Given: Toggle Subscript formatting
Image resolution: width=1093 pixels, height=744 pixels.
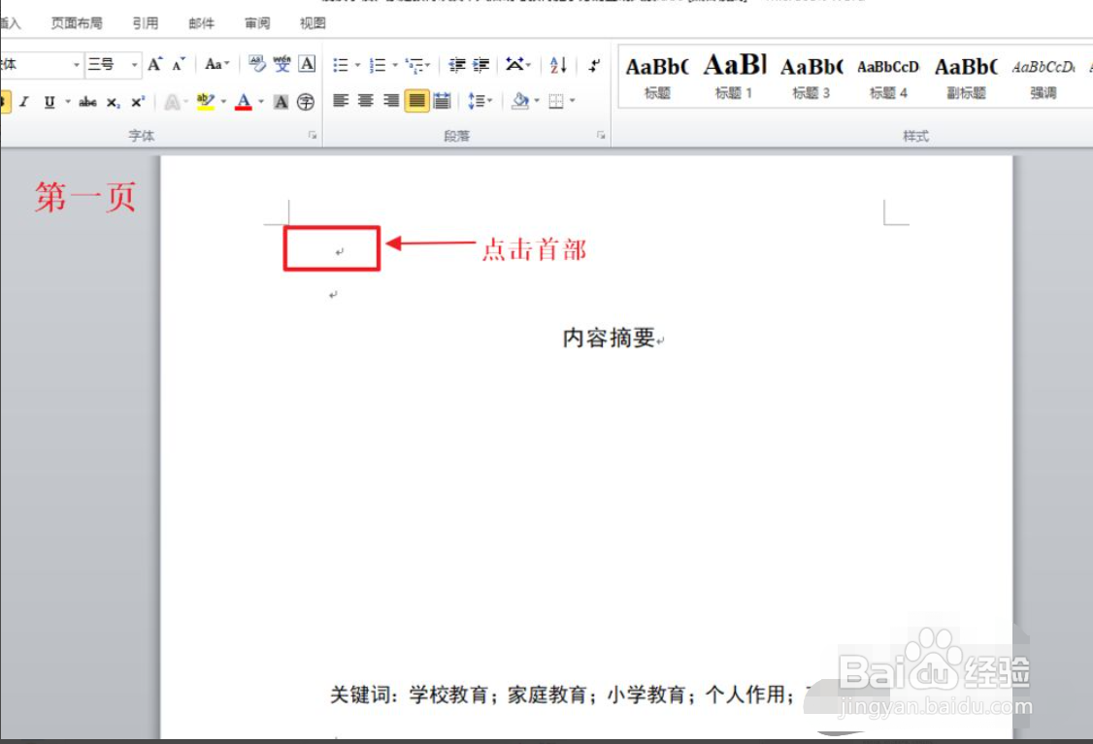Looking at the screenshot, I should click(x=113, y=102).
